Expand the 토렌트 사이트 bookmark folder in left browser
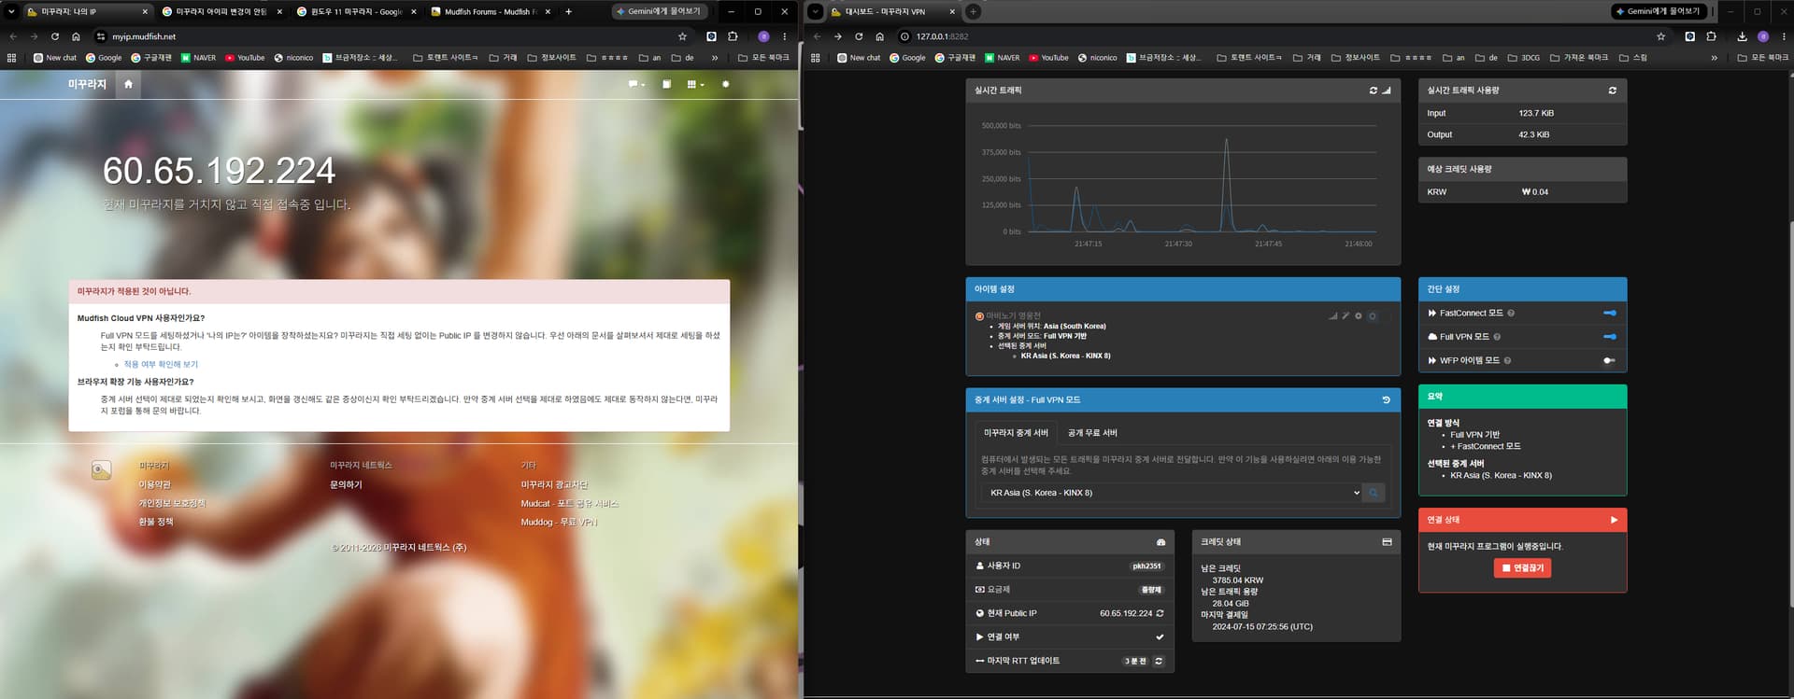The width and height of the screenshot is (1794, 699). coord(445,58)
